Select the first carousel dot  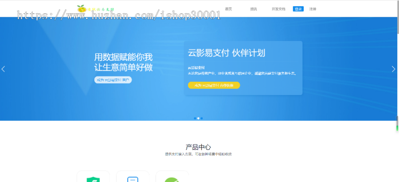[195, 118]
